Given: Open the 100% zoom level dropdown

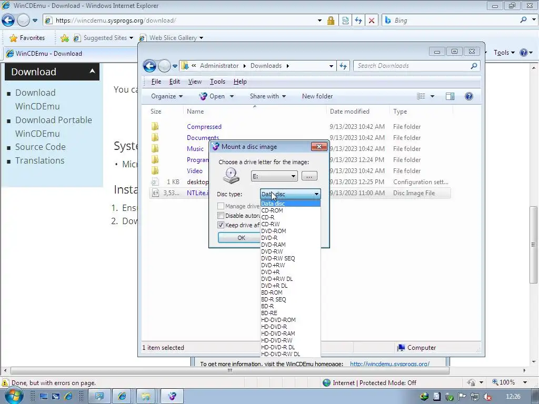Looking at the screenshot, I should (525, 382).
